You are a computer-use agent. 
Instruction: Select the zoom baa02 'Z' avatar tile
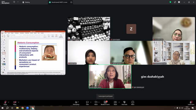coord(131,29)
